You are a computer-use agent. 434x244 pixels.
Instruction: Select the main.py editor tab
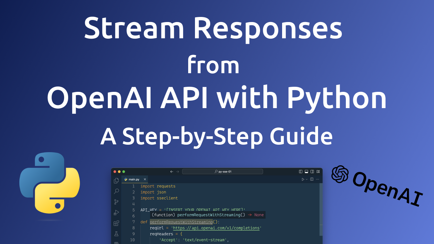tap(135, 179)
